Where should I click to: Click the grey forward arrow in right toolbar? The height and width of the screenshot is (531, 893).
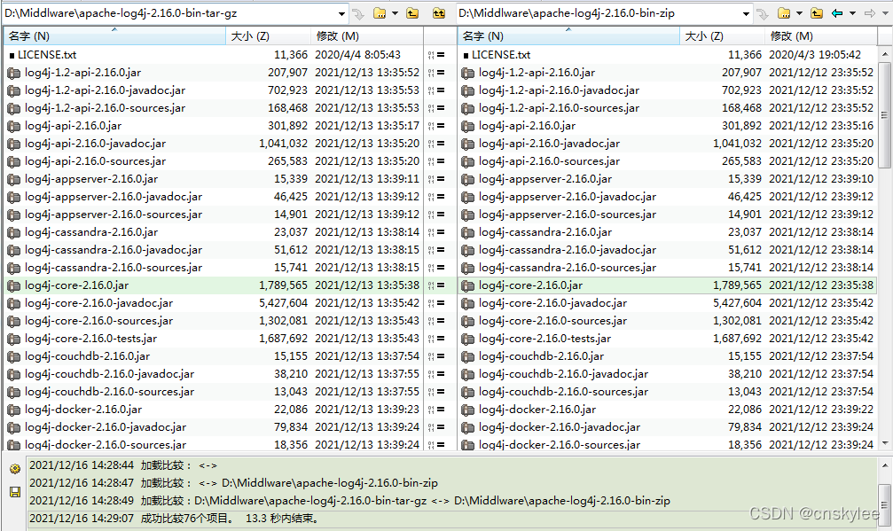pos(870,13)
